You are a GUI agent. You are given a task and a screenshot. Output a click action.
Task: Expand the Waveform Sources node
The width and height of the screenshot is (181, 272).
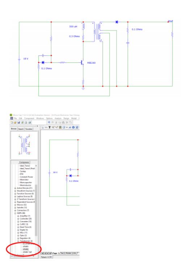[x=15, y=191]
